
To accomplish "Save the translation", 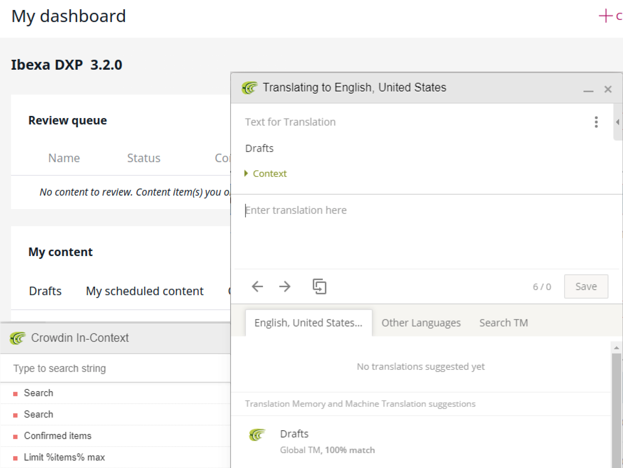I will tap(586, 286).
